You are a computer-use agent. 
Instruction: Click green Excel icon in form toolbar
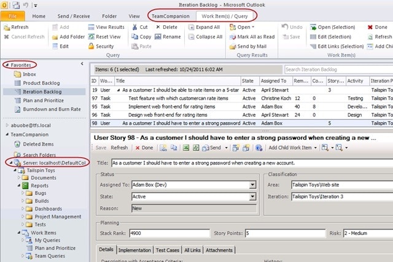coord(186,148)
